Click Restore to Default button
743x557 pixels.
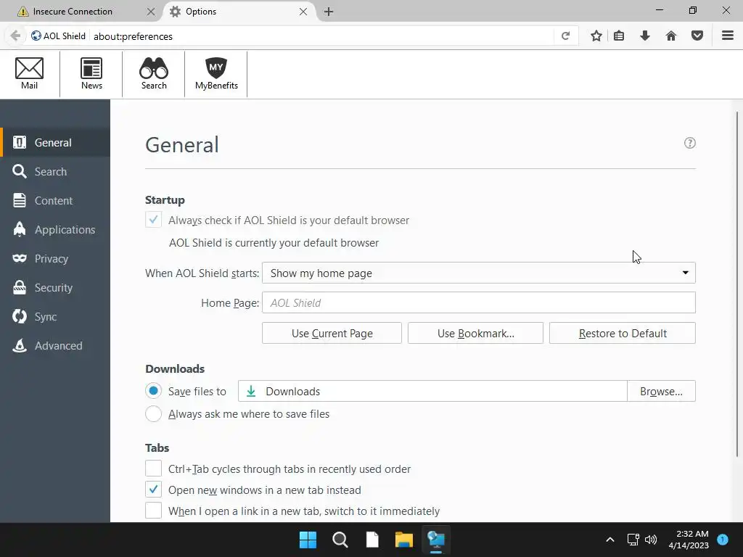pyautogui.click(x=622, y=333)
